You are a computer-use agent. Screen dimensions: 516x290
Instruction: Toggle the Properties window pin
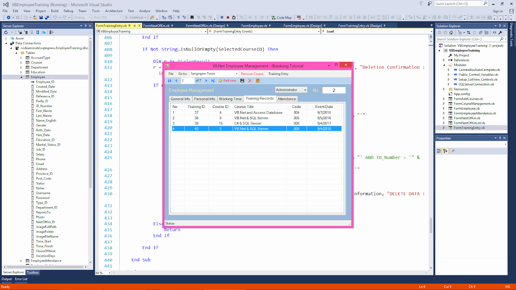point(500,138)
